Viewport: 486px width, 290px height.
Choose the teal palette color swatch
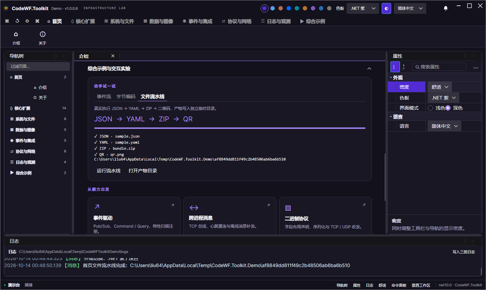coord(297,8)
